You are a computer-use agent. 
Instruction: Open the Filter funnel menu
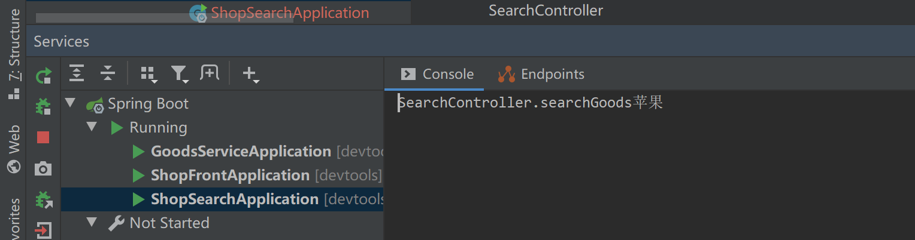pyautogui.click(x=179, y=74)
